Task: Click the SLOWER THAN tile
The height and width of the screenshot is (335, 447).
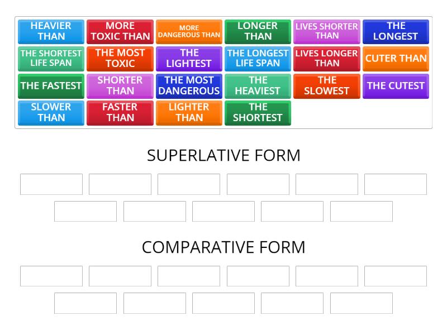Action: [50, 113]
